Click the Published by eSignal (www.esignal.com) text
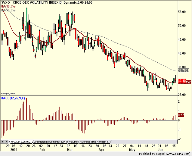 pos(165,154)
